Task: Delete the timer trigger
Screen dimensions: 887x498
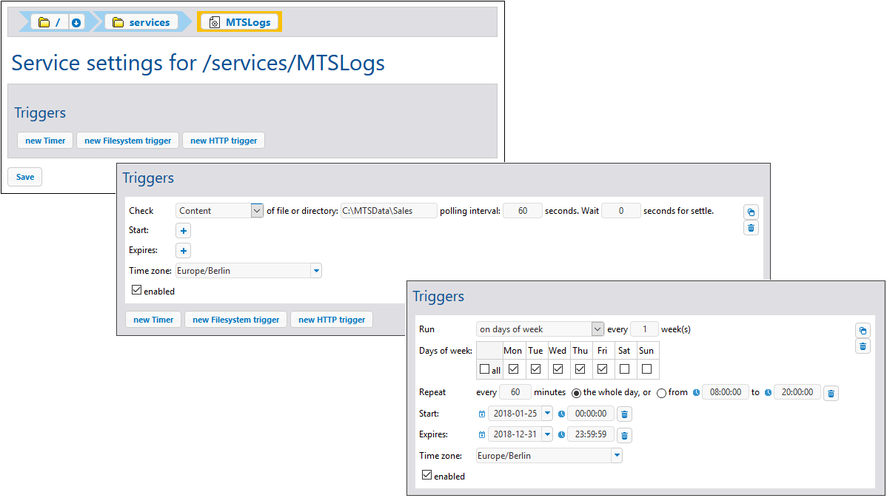Action: [x=863, y=346]
